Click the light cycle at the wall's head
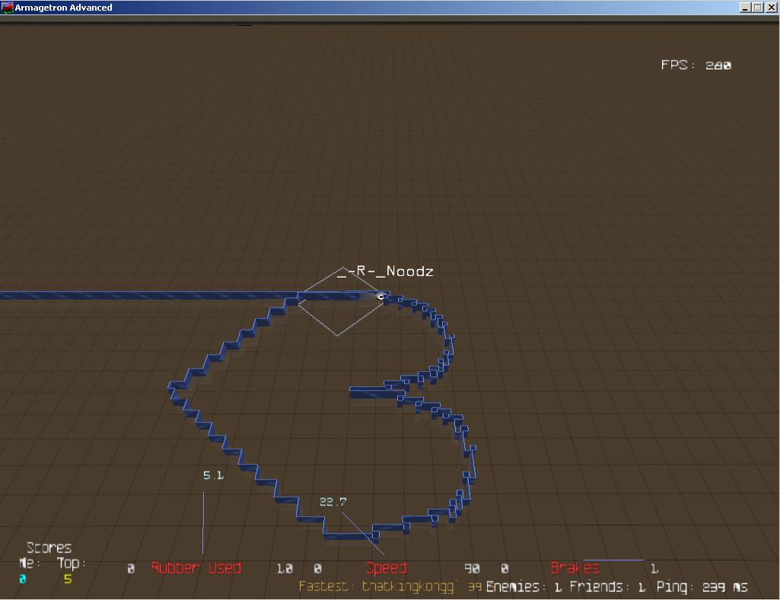The image size is (780, 600). click(x=380, y=297)
